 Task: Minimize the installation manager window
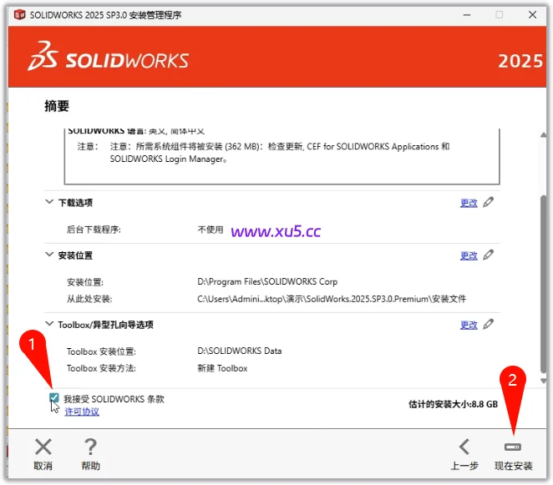(461, 15)
